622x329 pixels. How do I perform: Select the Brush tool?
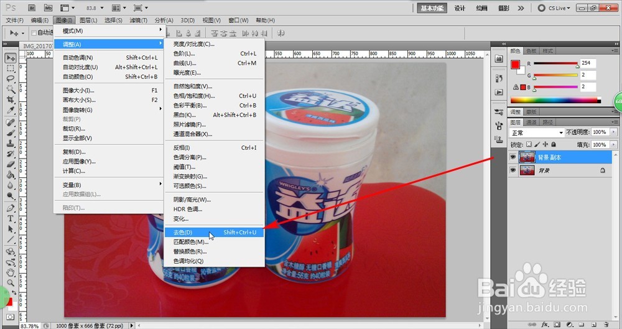[x=11, y=133]
